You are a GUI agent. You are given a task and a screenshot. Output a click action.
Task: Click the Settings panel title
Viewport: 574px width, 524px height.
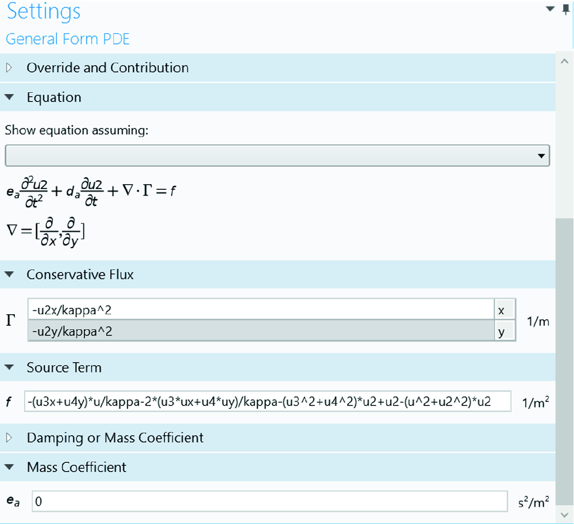pos(44,12)
